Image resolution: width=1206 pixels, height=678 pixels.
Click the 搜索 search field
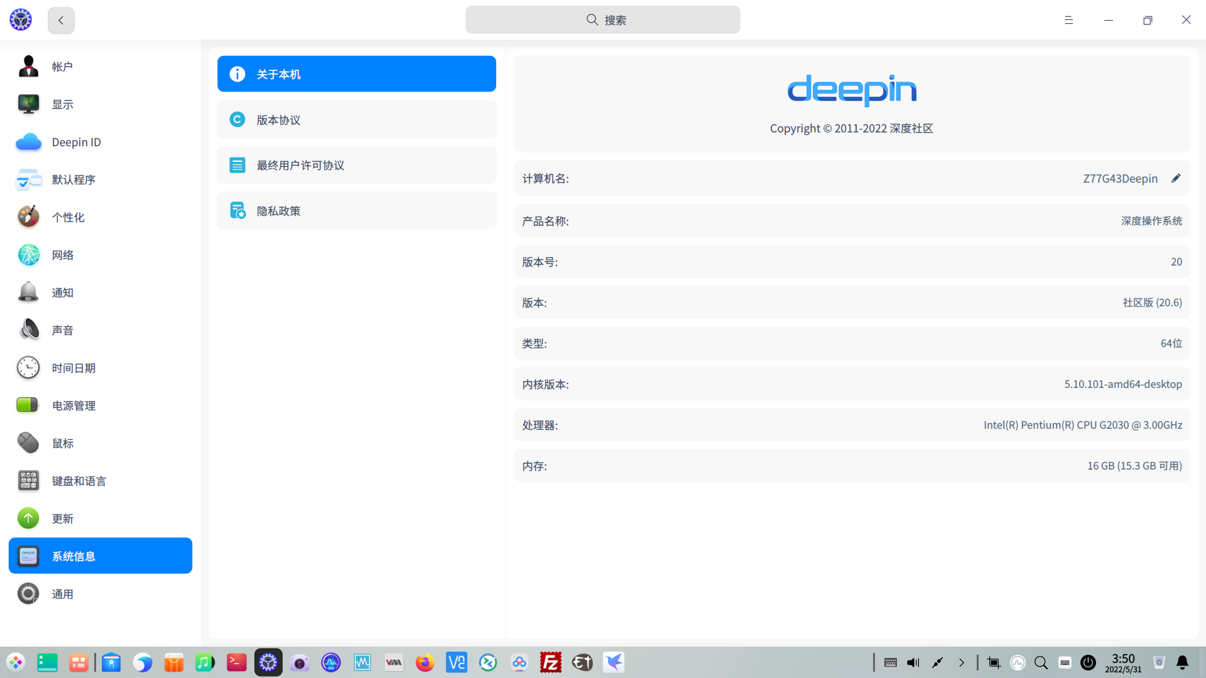[x=602, y=19]
